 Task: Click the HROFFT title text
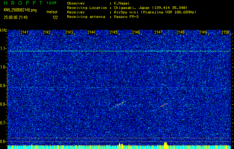23,3
